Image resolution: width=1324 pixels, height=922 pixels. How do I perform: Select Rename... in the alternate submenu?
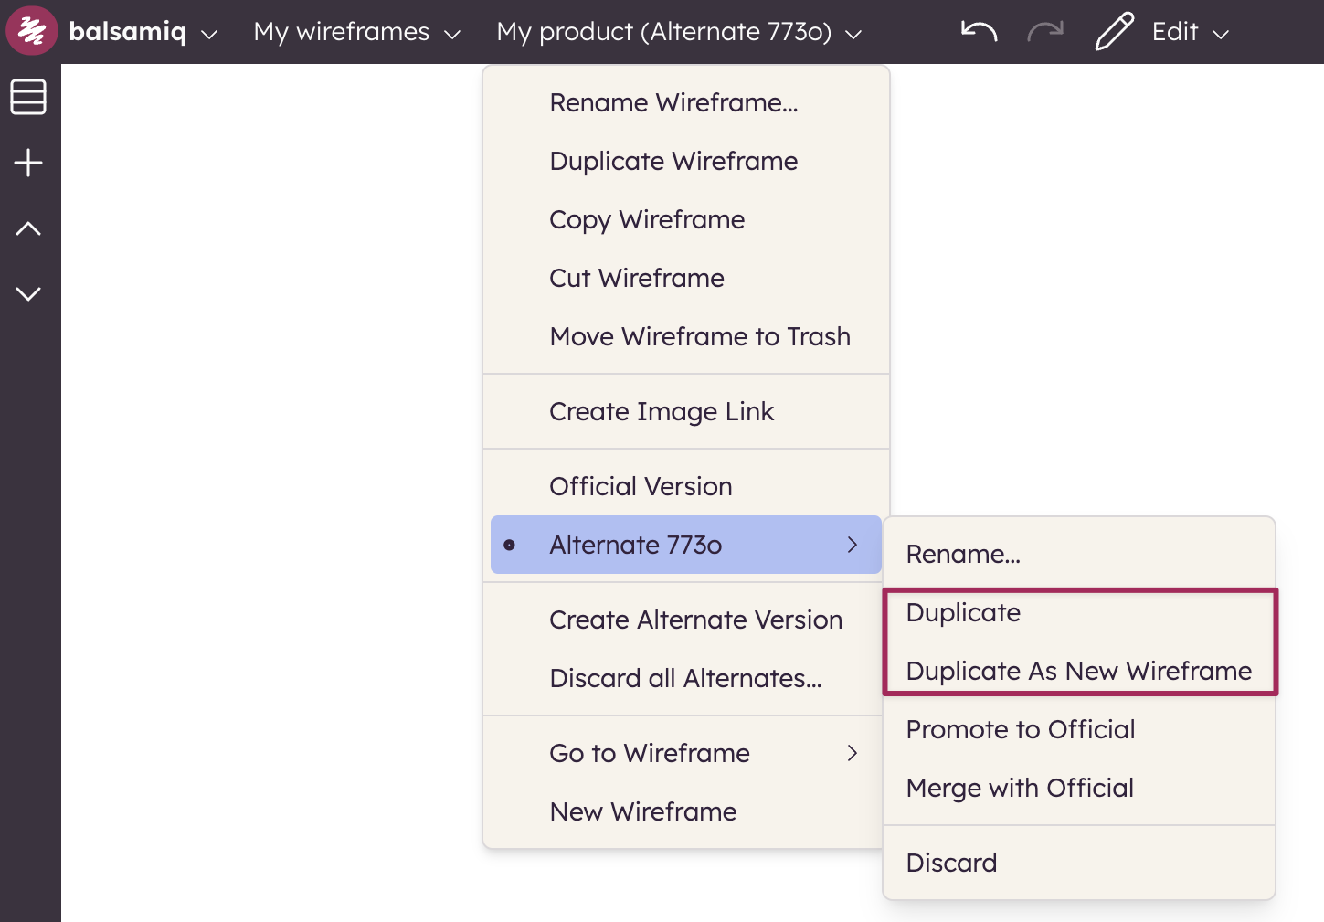(x=1079, y=554)
